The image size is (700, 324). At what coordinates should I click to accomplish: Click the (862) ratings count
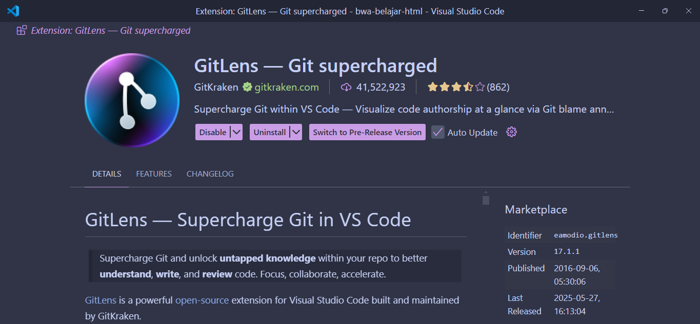pyautogui.click(x=498, y=87)
